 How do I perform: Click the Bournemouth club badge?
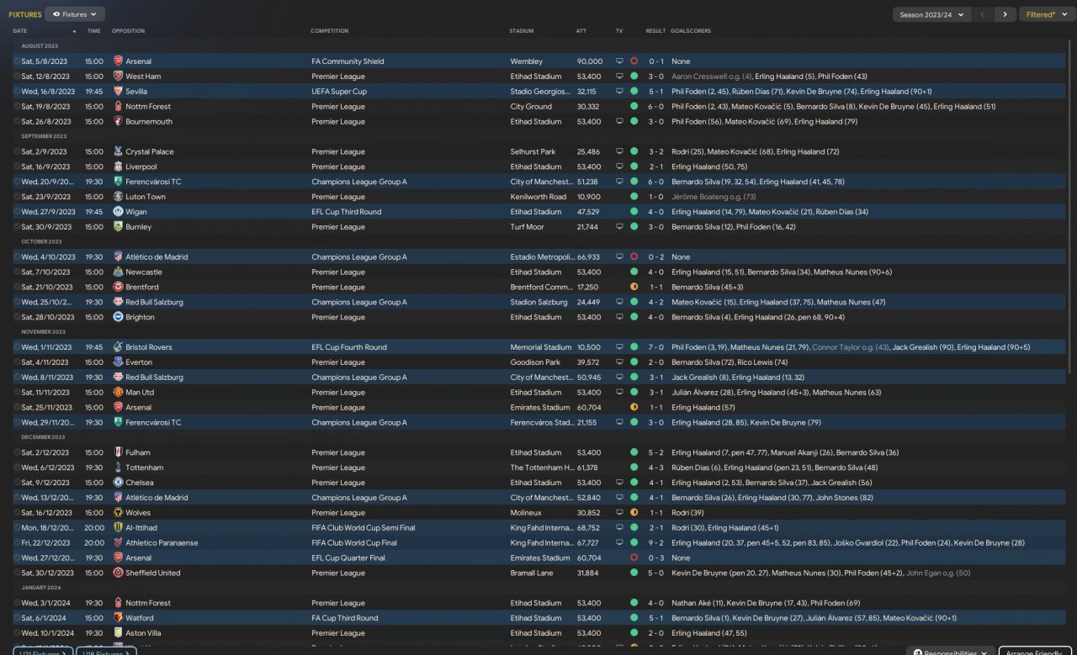coord(118,122)
